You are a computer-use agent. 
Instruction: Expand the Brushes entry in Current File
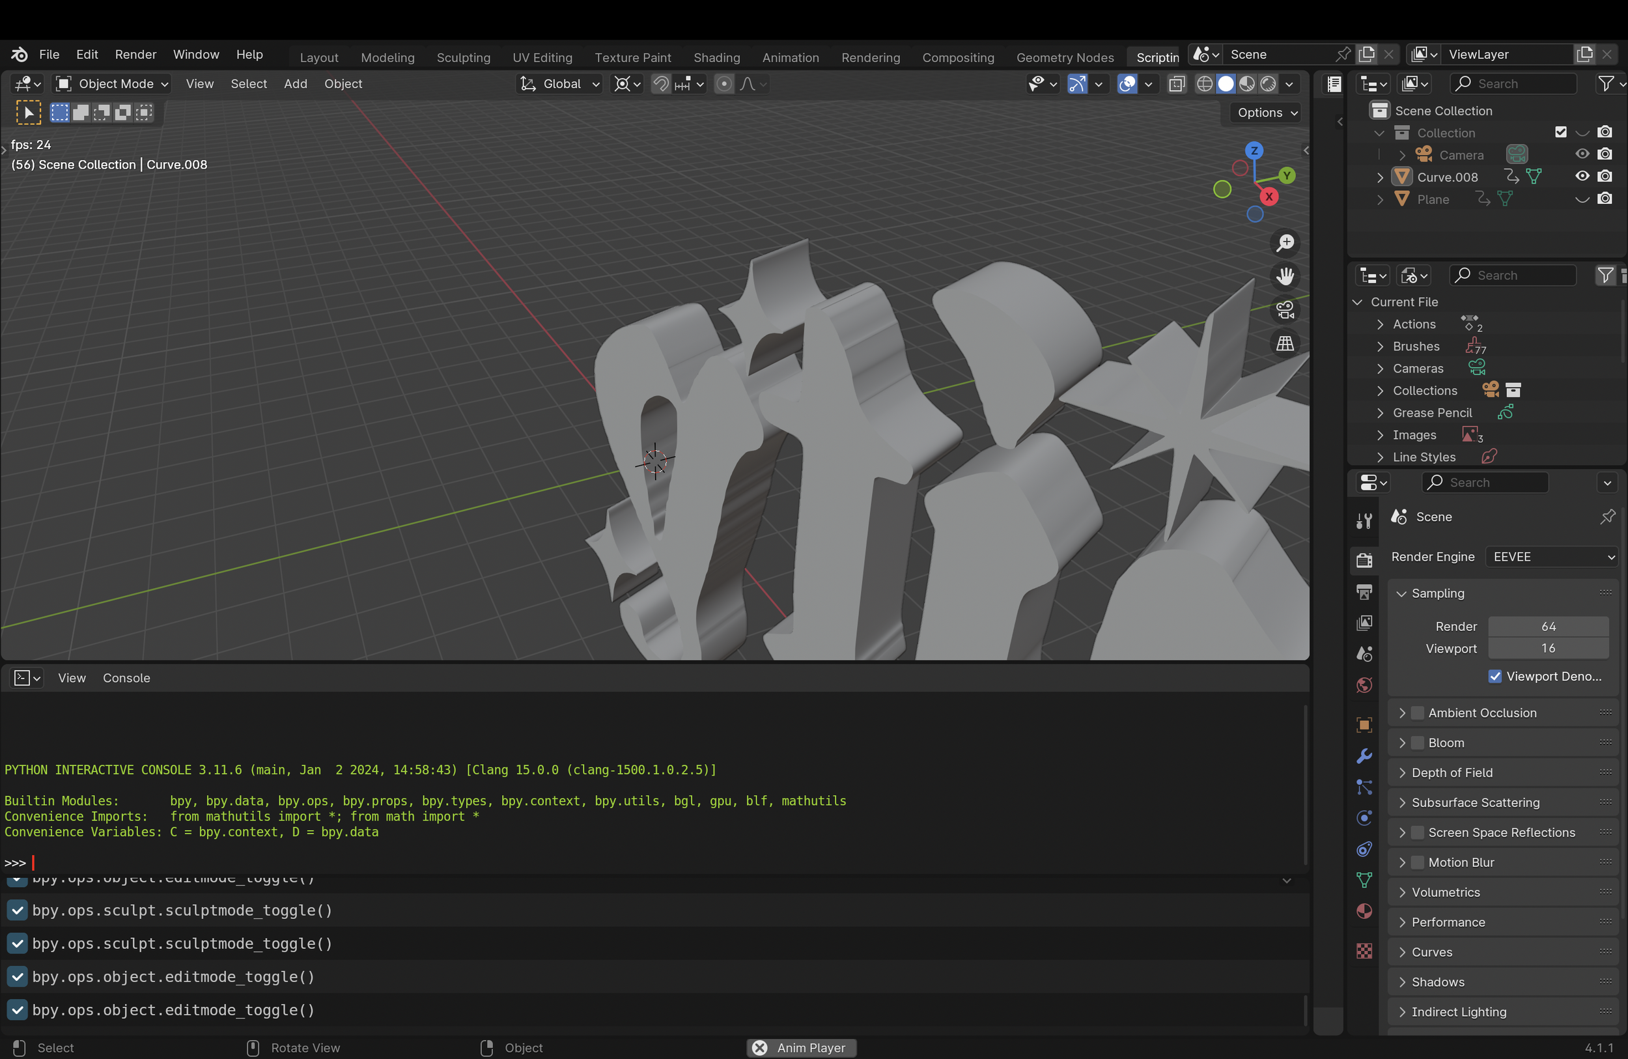1380,347
